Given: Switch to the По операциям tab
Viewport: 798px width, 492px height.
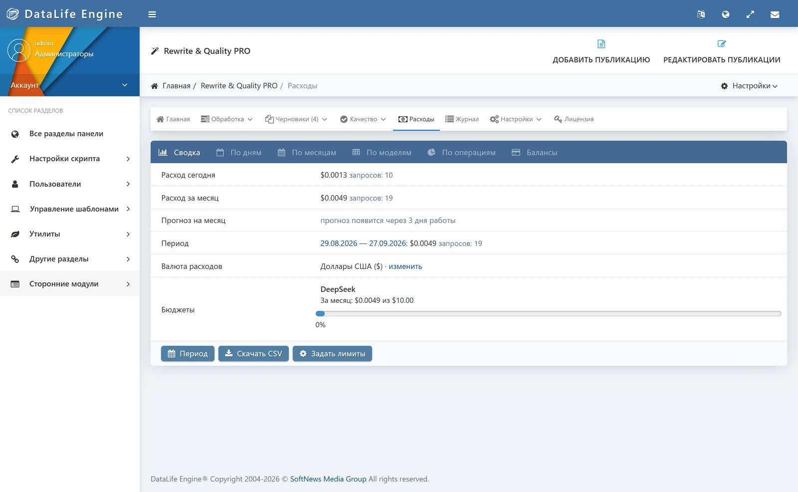Looking at the screenshot, I should [x=462, y=153].
